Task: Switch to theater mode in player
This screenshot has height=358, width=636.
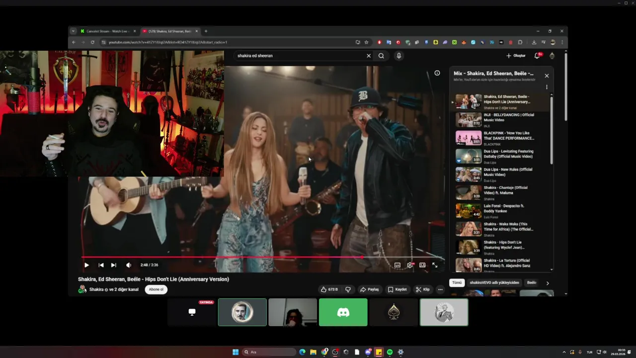Action: coord(422,265)
